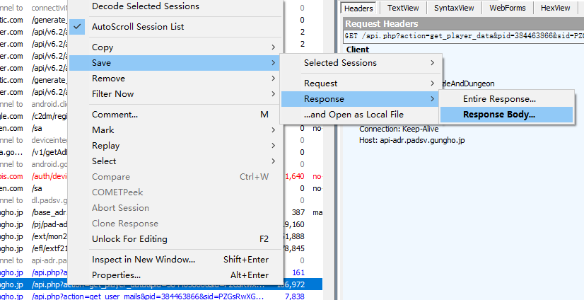Choose Inspect in New Window...
The width and height of the screenshot is (584, 300).
(x=144, y=260)
